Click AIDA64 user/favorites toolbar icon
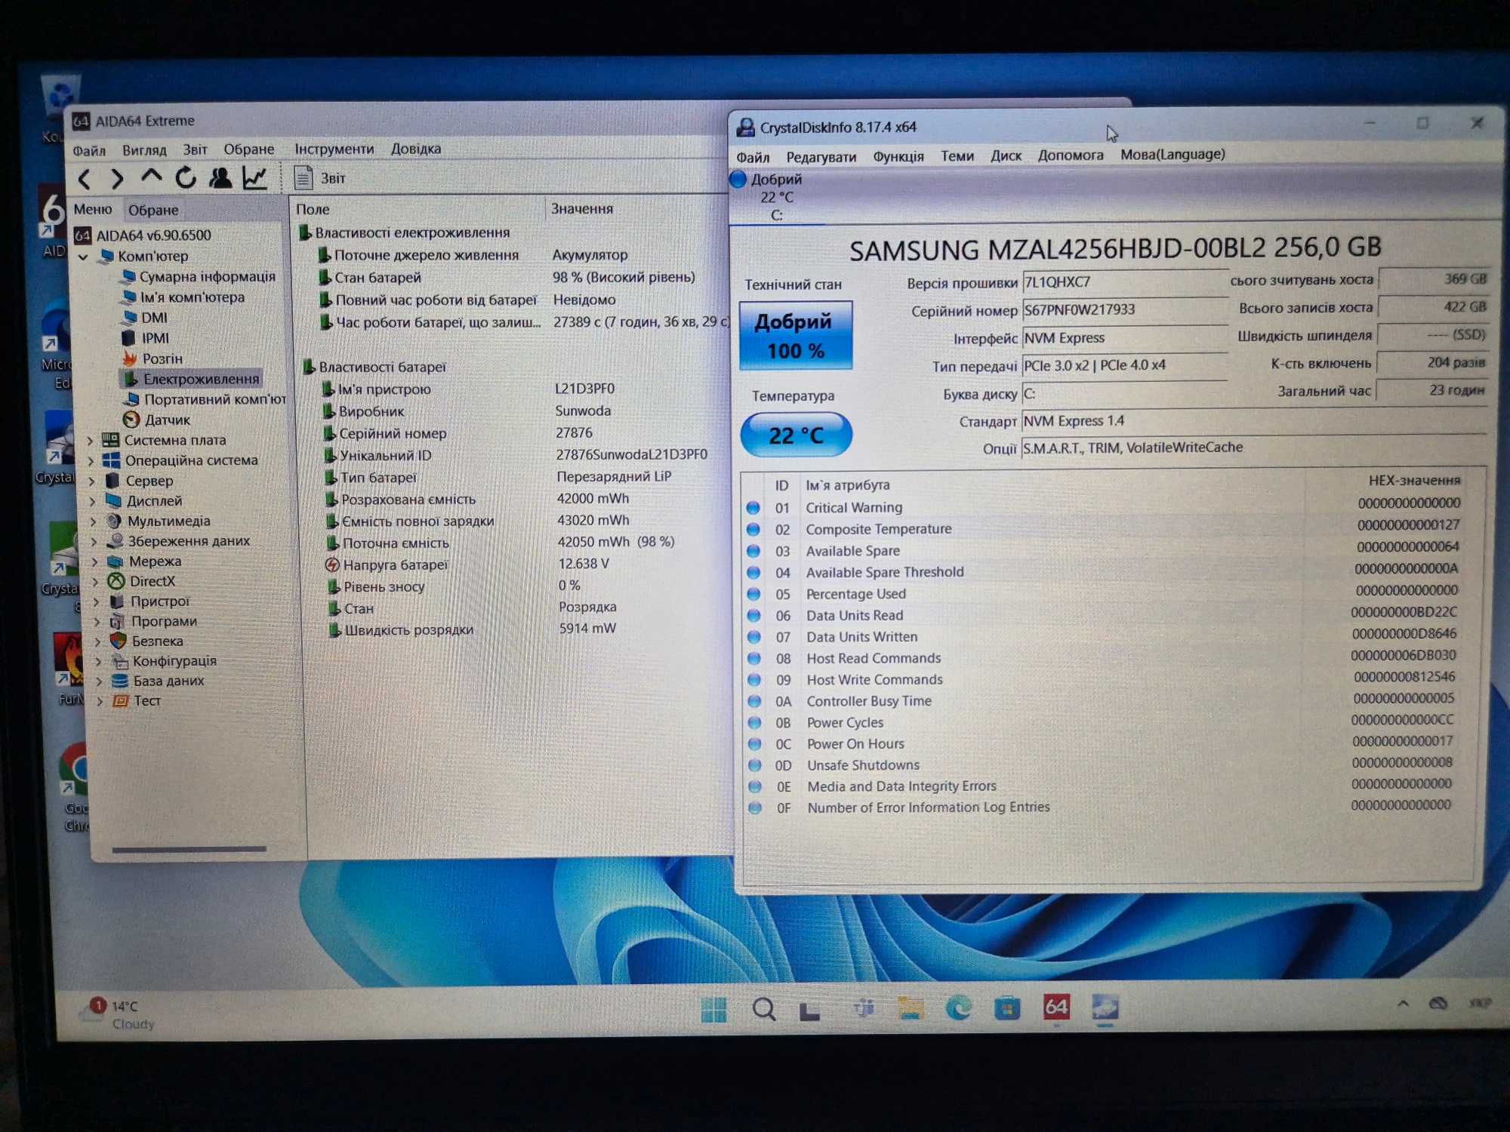1510x1132 pixels. 220,178
